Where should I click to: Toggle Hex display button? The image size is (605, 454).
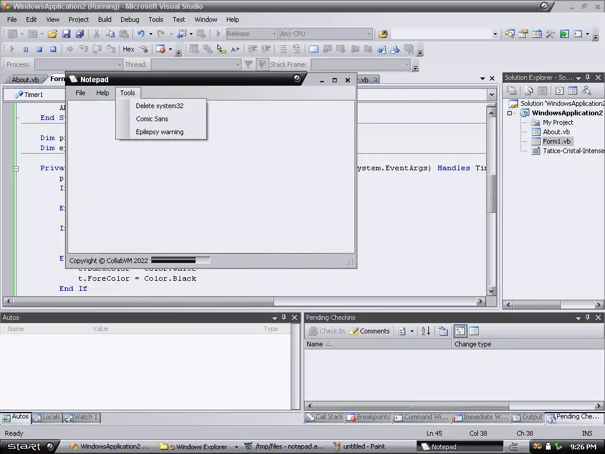[128, 49]
